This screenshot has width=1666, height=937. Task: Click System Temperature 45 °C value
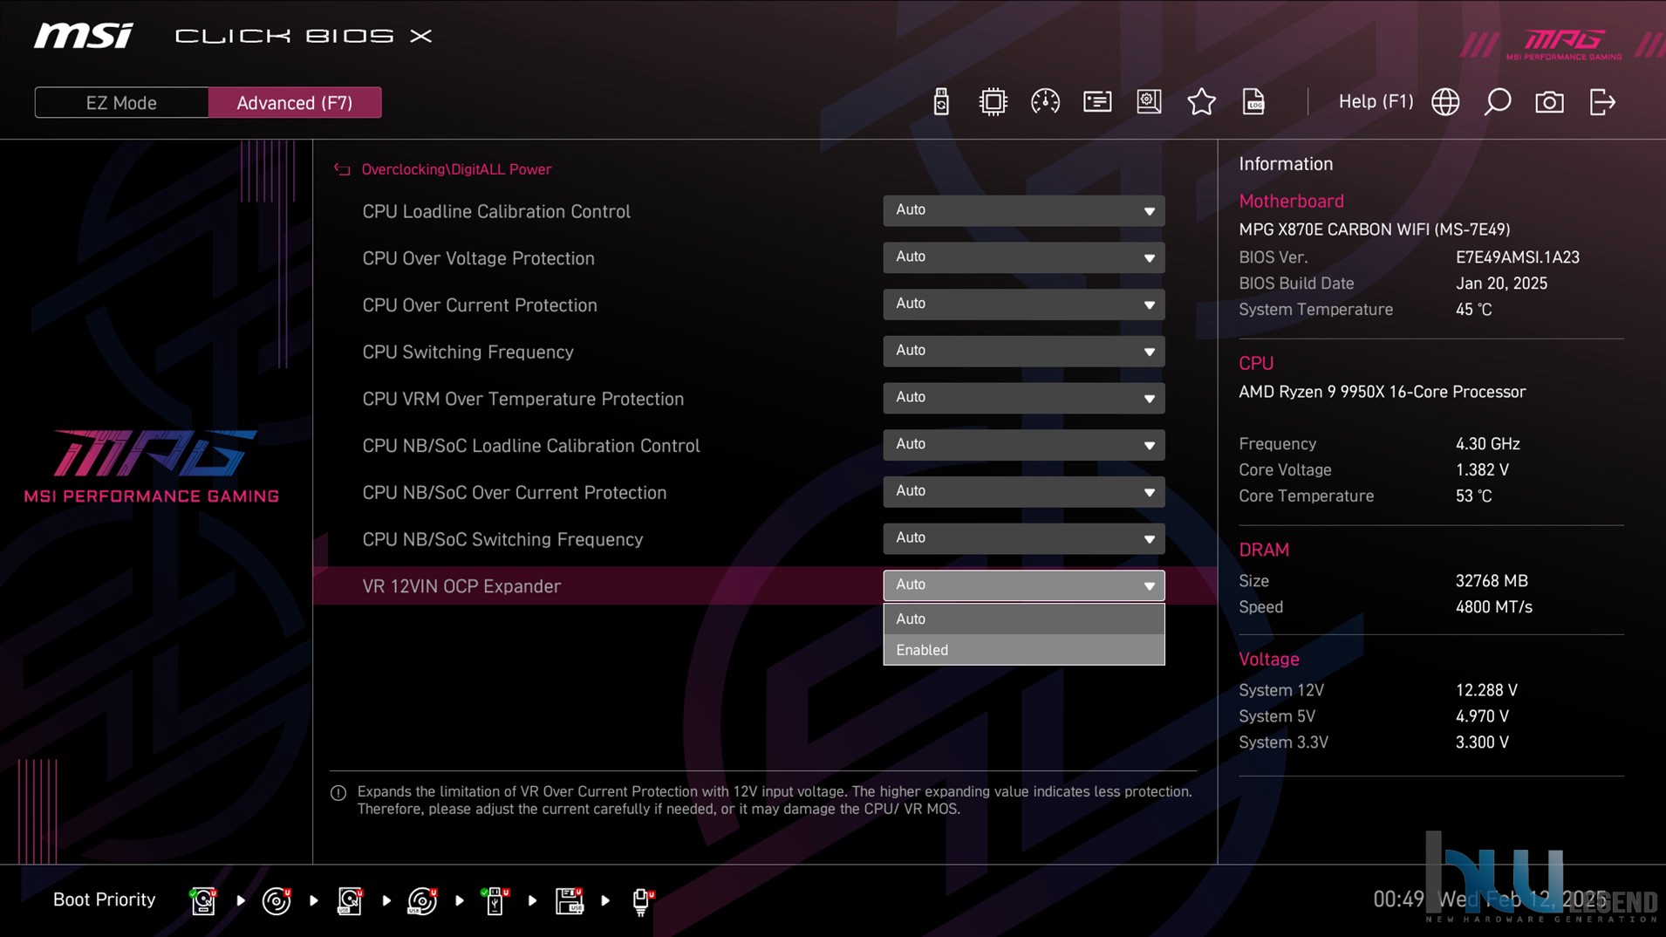click(x=1473, y=310)
